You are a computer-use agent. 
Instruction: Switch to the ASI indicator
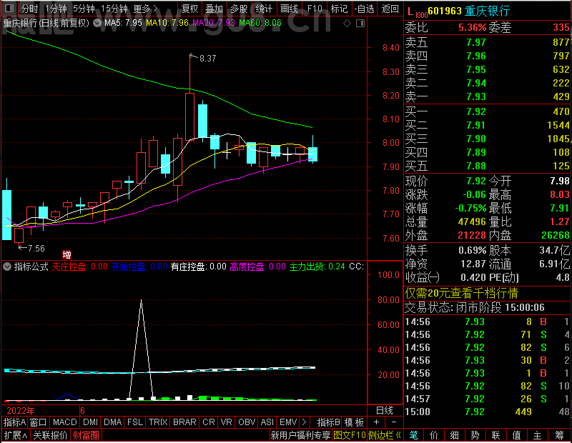[267, 422]
